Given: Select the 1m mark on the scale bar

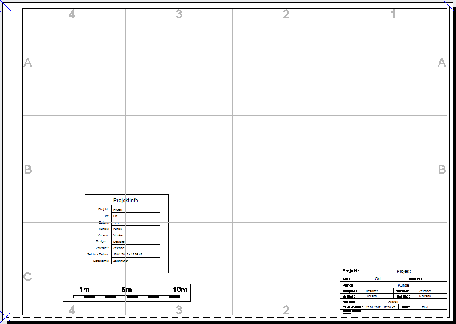Looking at the screenshot, I should 84,290.
